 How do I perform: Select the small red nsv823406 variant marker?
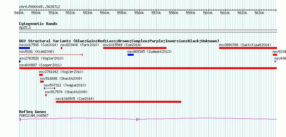coord(61,48)
